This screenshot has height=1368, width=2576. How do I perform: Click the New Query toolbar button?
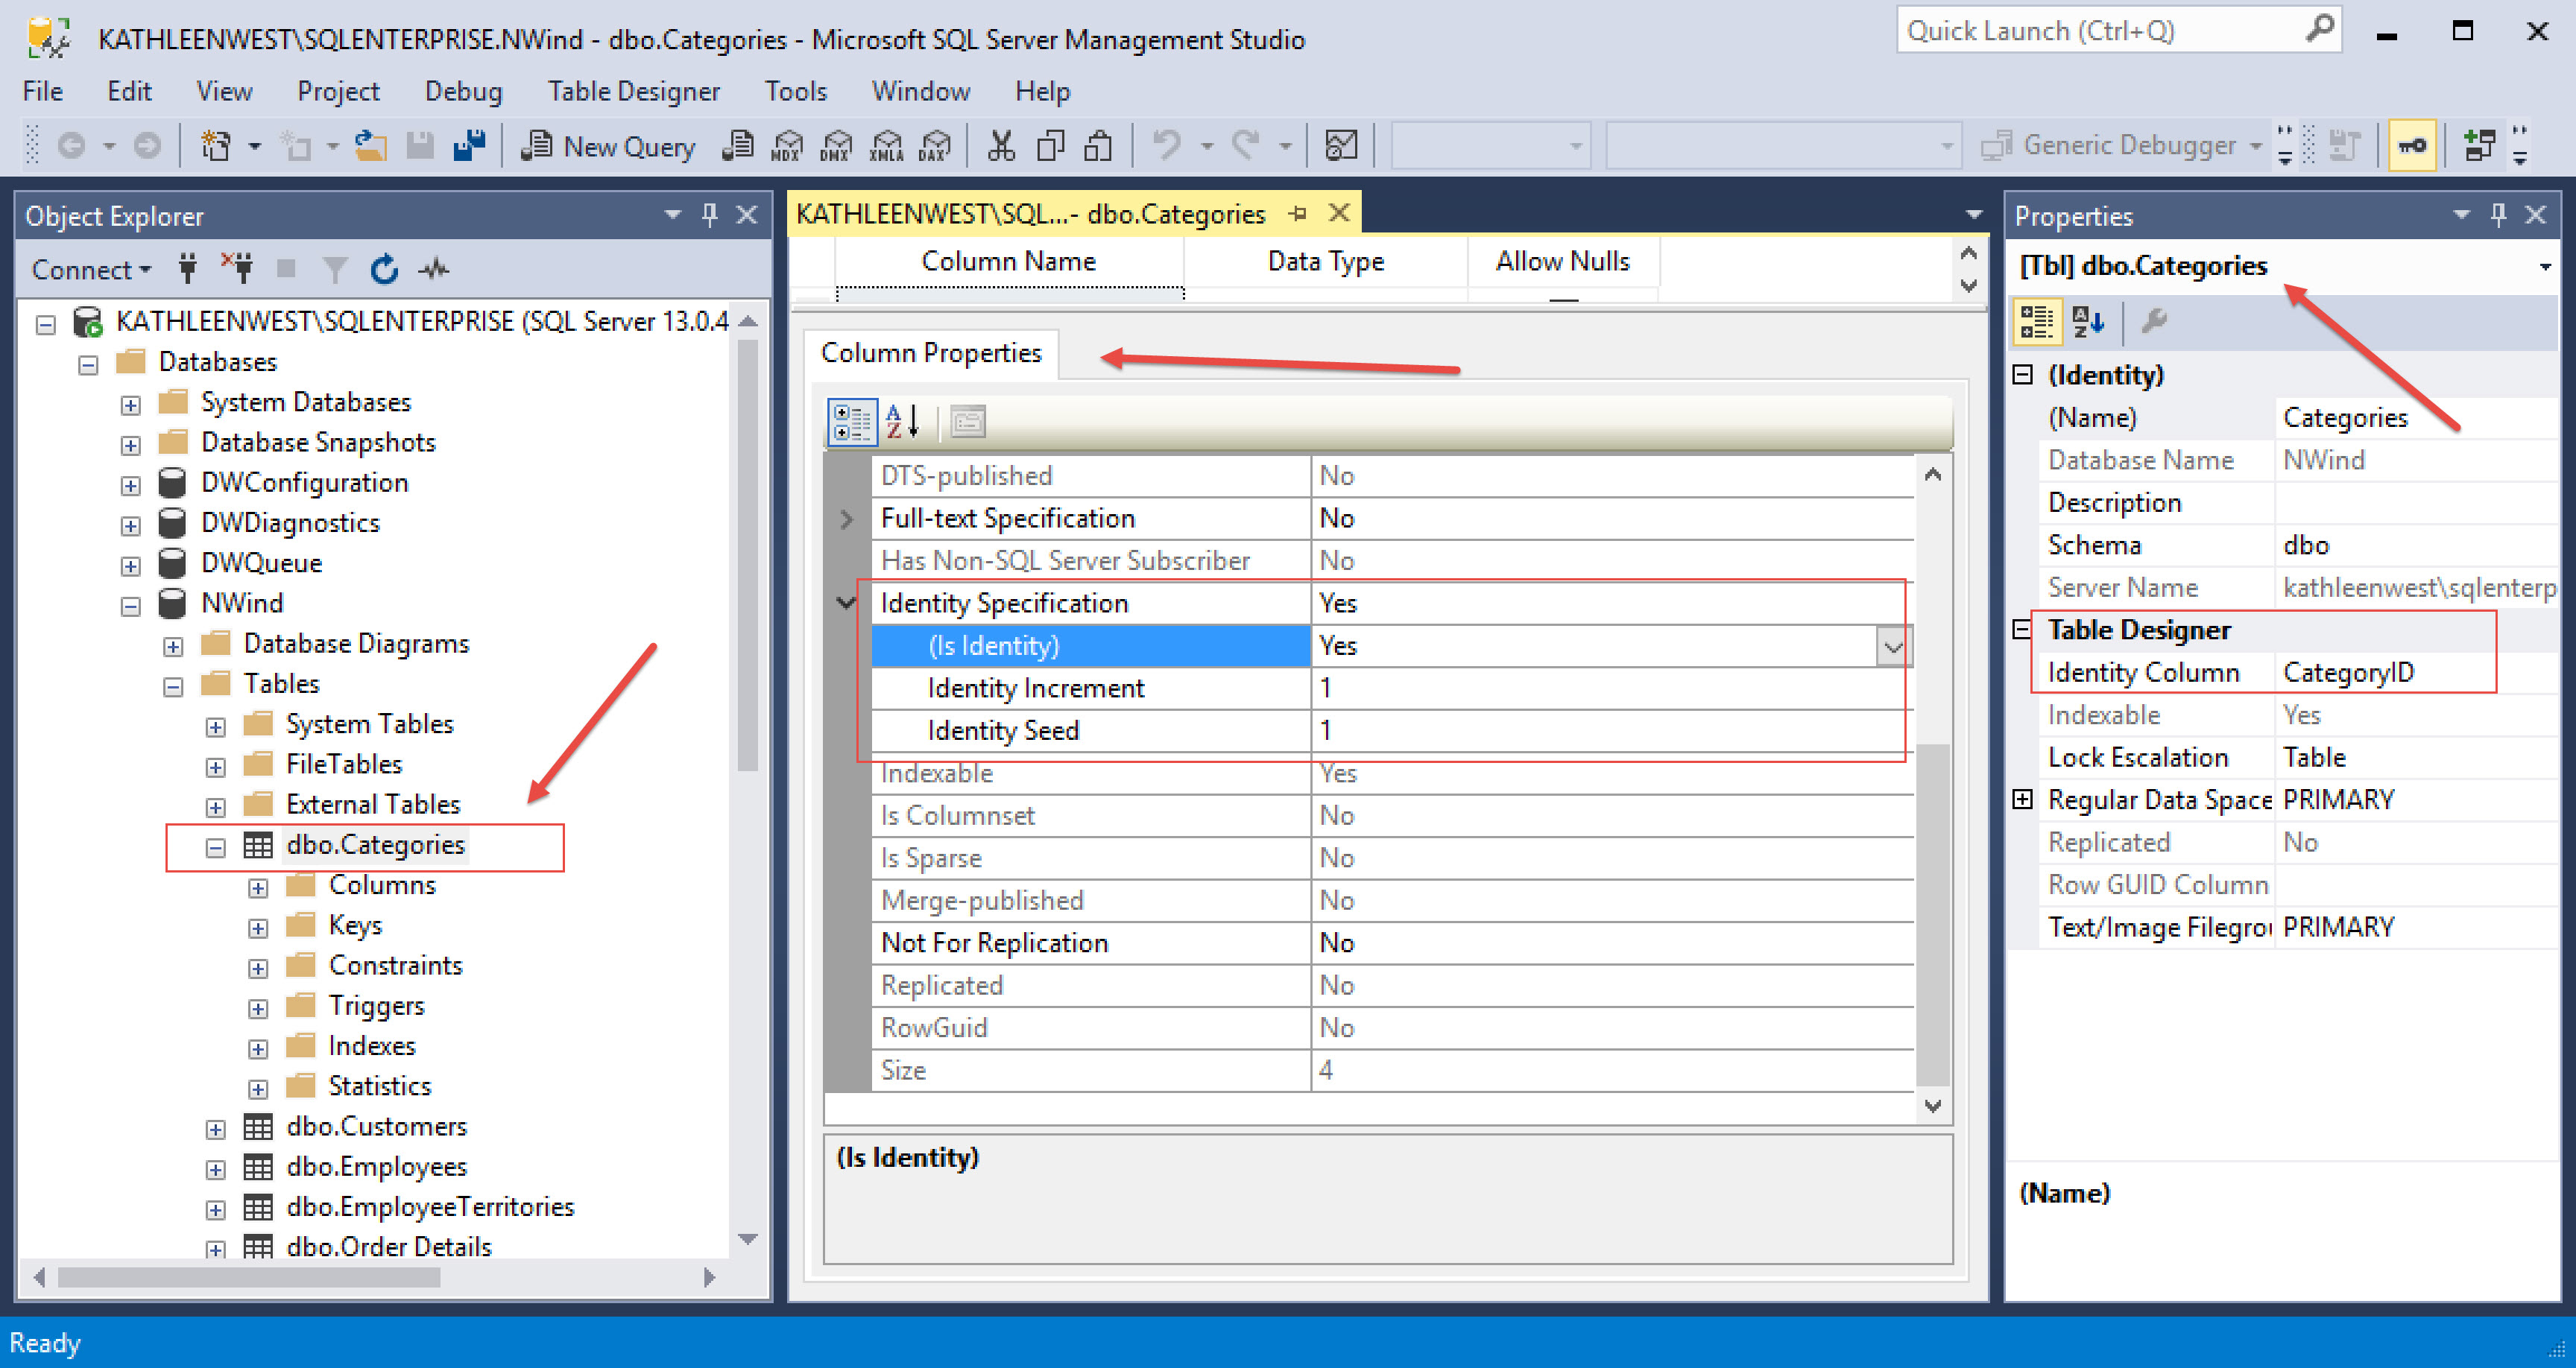(x=608, y=146)
